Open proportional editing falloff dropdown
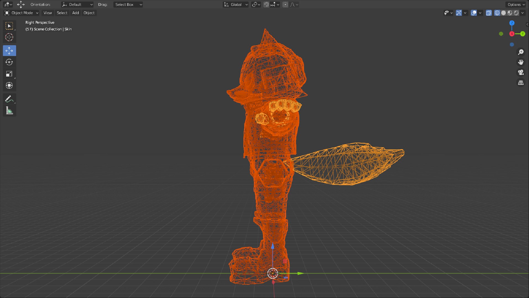Viewport: 529px width, 298px height. pos(294,4)
